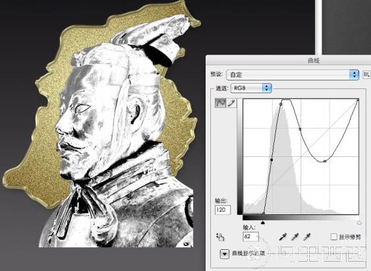Open preset options icon beside 预设 dropdown
This screenshot has height=271, width=371.
coord(367,75)
